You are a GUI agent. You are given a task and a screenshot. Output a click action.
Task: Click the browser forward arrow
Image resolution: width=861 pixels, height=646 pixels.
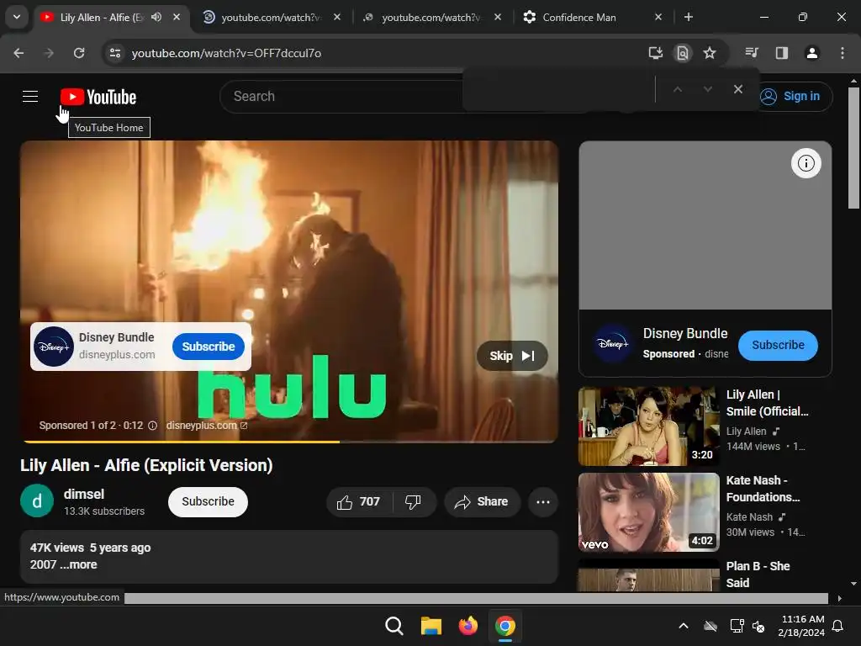tap(49, 53)
